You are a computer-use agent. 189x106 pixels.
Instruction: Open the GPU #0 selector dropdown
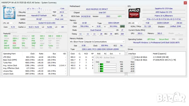[x=134, y=23]
